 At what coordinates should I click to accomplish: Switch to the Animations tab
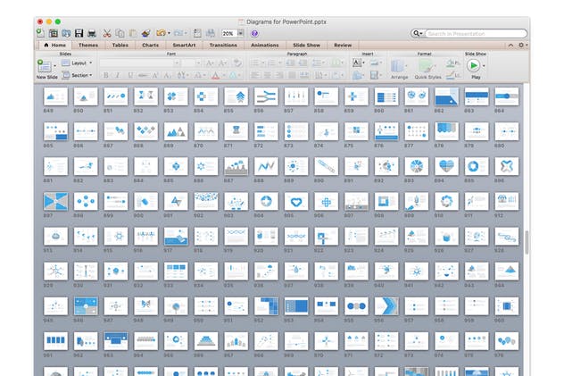point(265,45)
